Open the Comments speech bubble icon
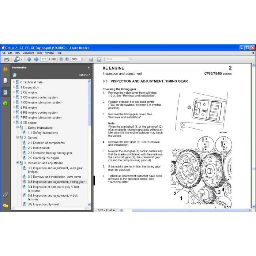The height and width of the screenshot is (256, 256). click(5, 206)
